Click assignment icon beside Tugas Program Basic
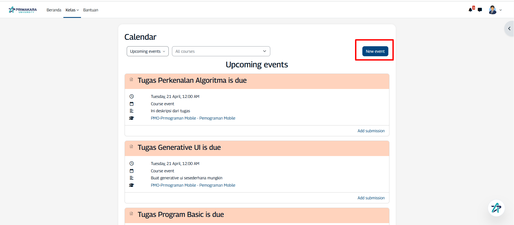The image size is (514, 225). [x=131, y=214]
